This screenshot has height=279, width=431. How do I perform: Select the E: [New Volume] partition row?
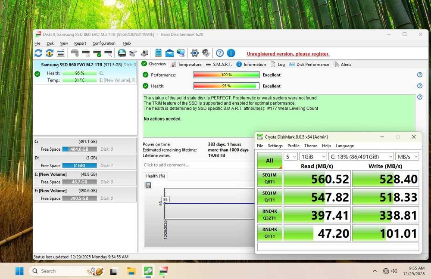click(x=85, y=178)
